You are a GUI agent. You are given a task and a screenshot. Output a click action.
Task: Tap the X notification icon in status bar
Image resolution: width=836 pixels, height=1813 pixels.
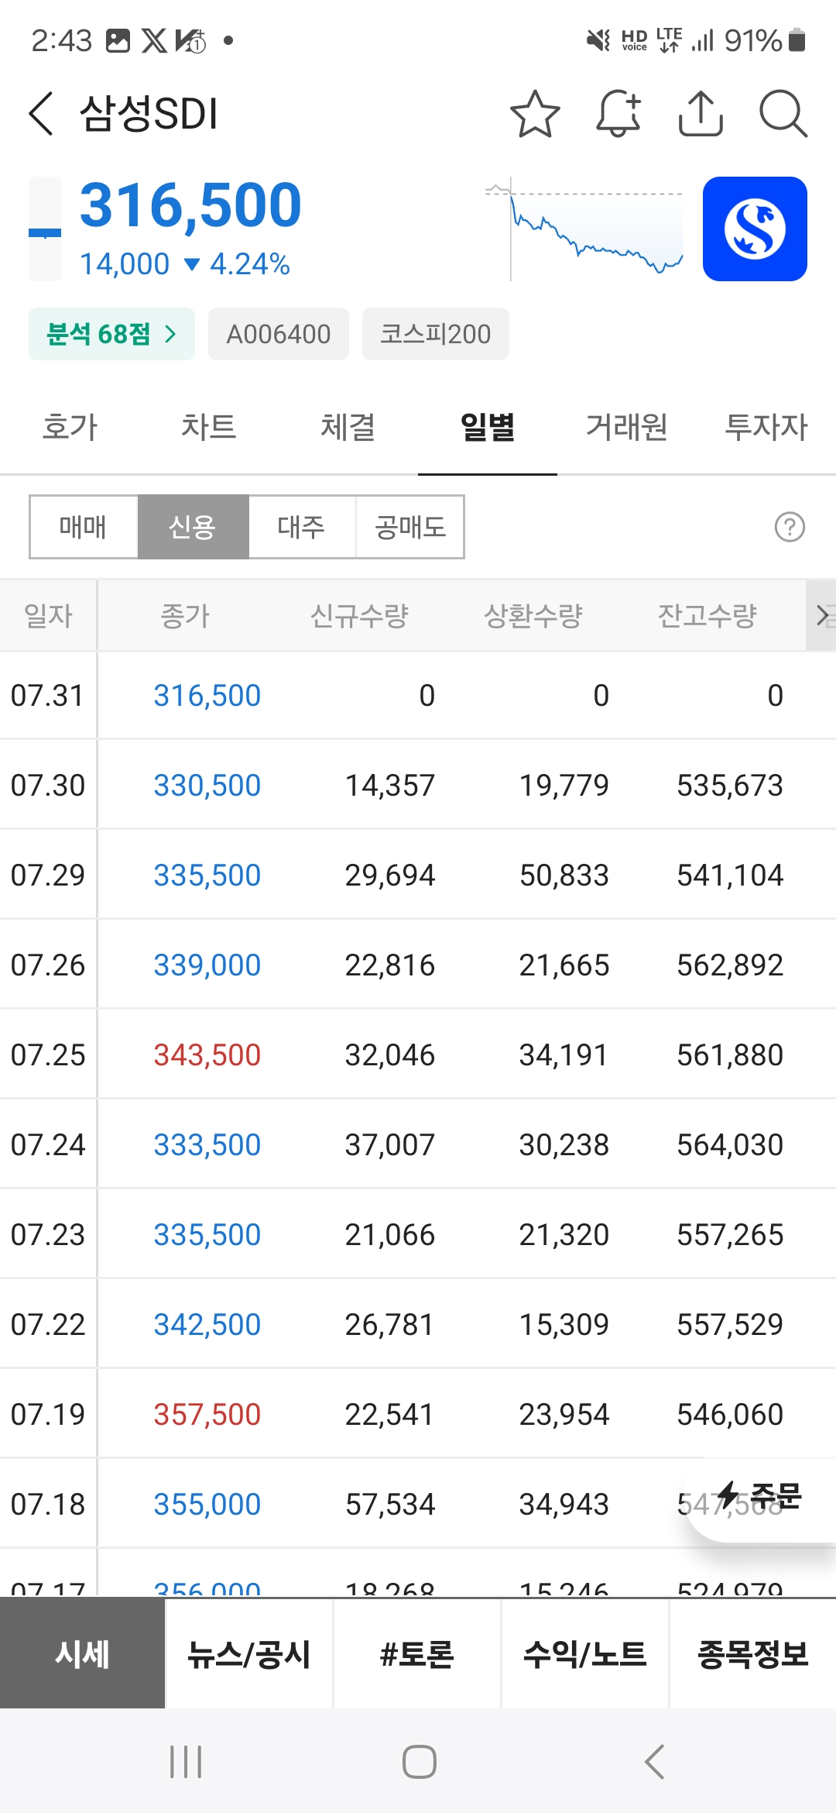[154, 40]
